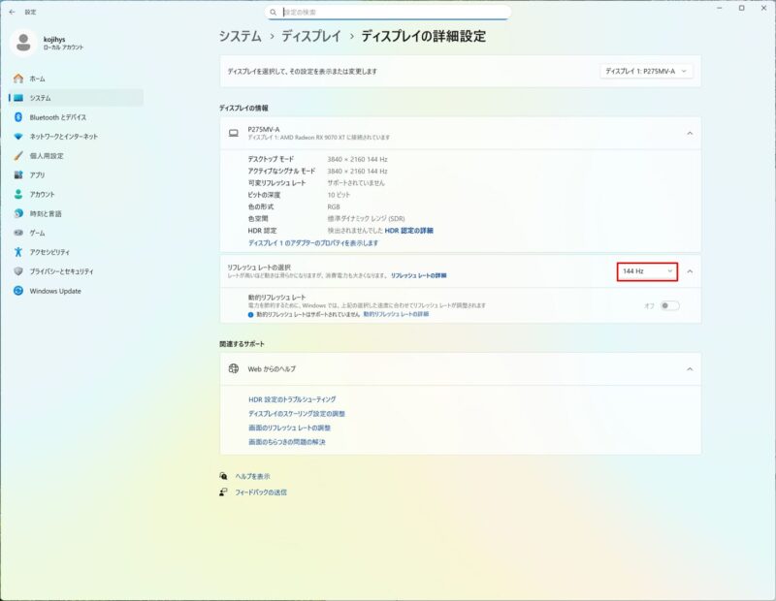776x601 pixels.
Task: Select Bluetooth とデバイス in sidebar
Action: click(x=77, y=117)
